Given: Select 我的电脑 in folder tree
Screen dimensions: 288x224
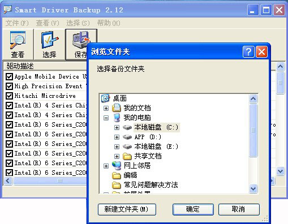Looking at the screenshot, I should pos(137,118).
